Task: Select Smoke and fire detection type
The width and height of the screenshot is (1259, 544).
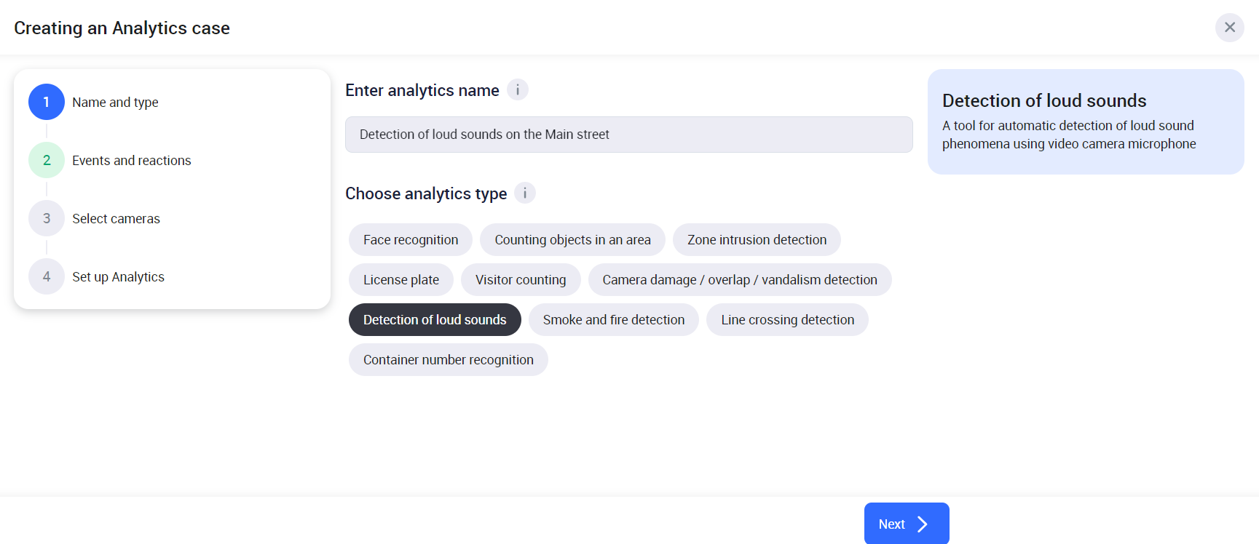Action: click(x=614, y=320)
